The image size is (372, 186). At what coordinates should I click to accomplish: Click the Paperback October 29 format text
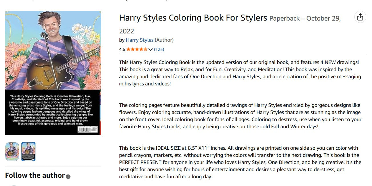[x=230, y=25]
